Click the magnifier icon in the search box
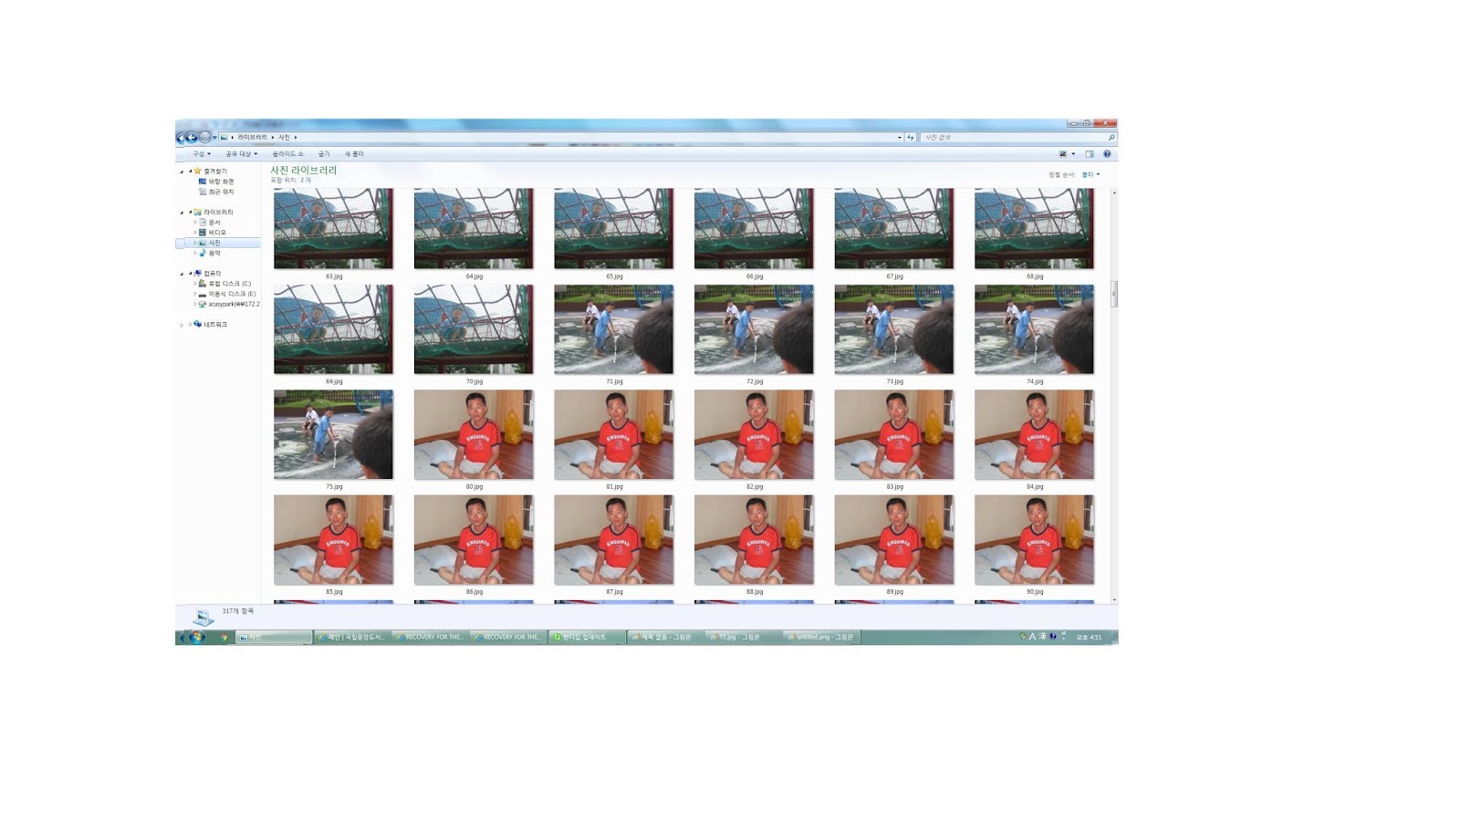 1111,138
